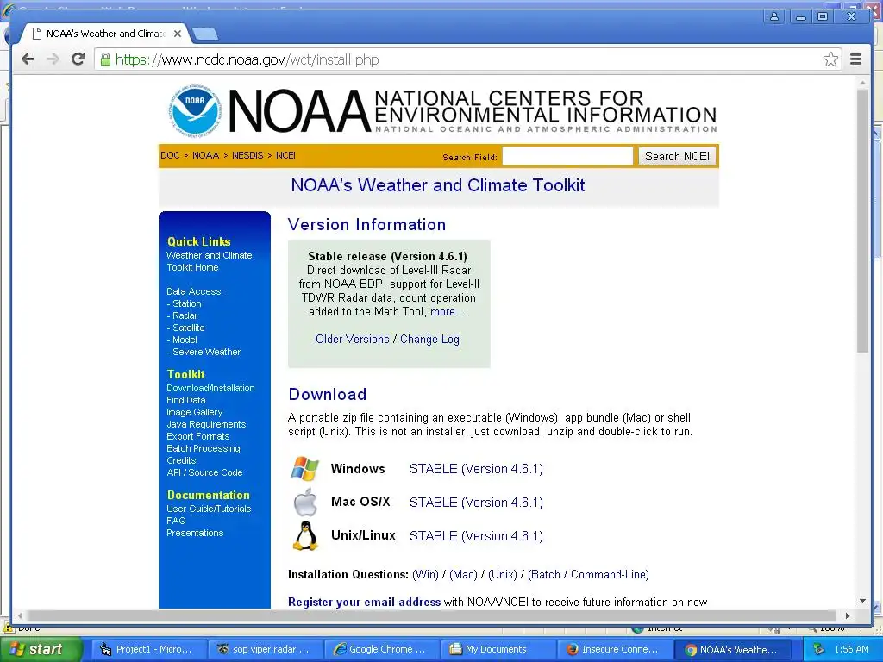Open Download/Installation sidebar link

click(x=210, y=388)
